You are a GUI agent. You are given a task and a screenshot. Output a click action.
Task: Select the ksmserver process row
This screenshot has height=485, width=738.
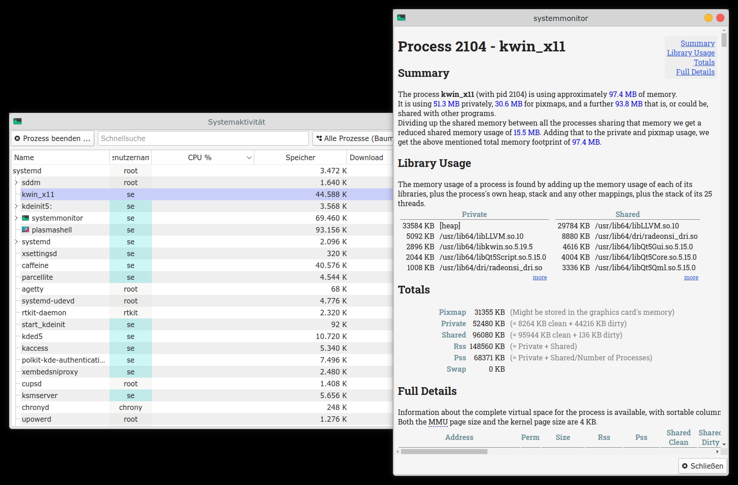tap(201, 395)
